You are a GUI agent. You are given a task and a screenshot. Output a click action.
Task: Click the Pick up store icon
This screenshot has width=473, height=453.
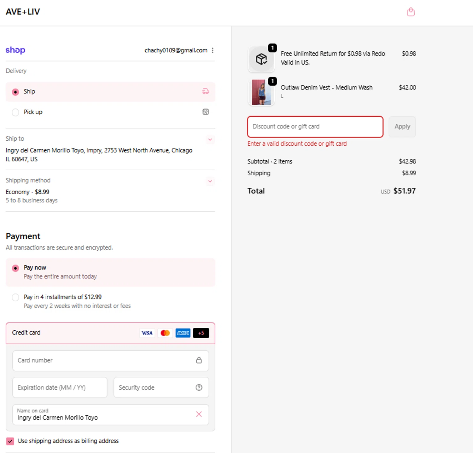[206, 112]
